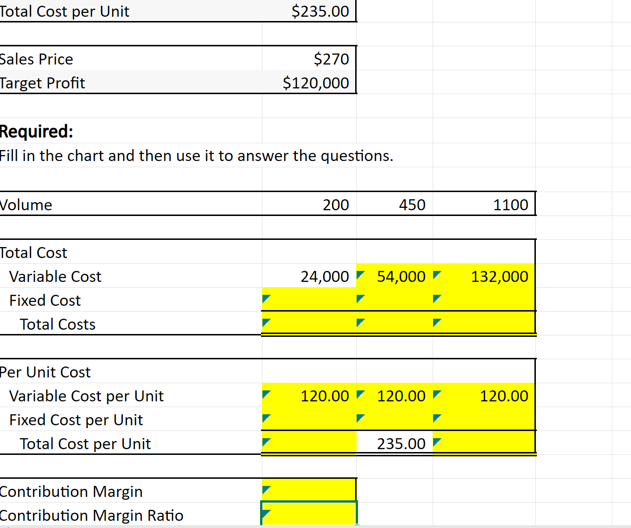This screenshot has width=631, height=528.
Task: Click the 'Total Costs' row label
Action: pyautogui.click(x=131, y=323)
